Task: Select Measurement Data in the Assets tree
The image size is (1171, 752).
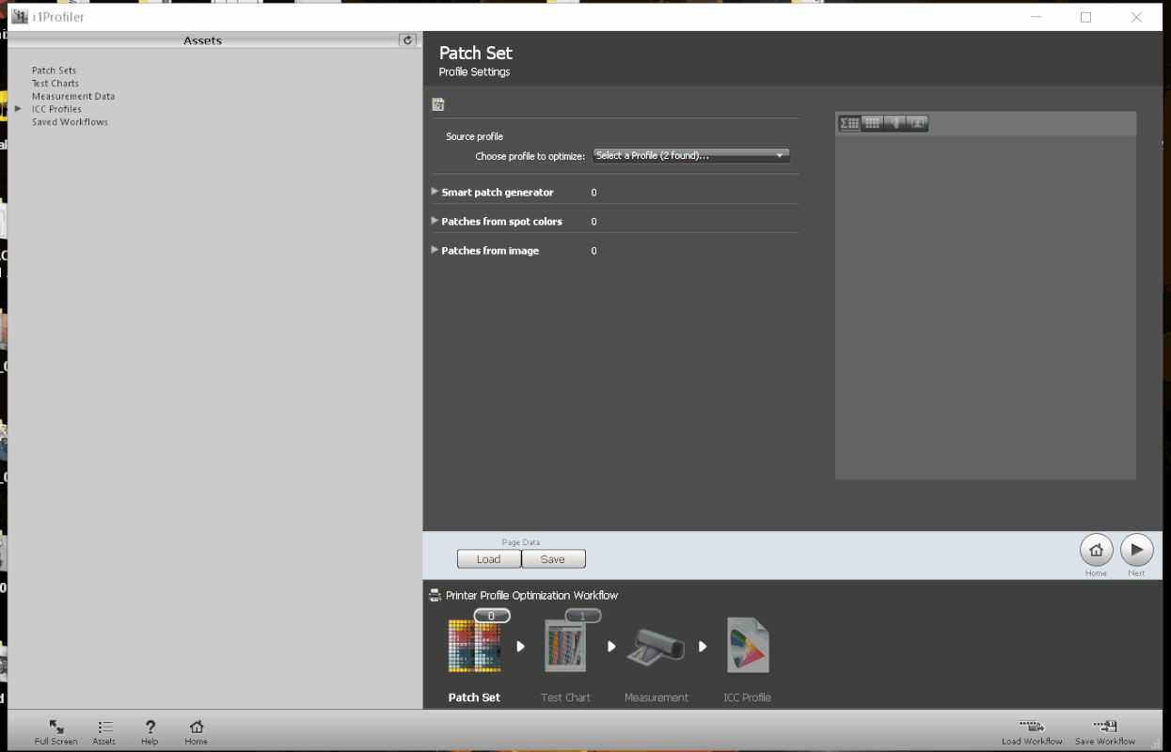Action: (x=73, y=96)
